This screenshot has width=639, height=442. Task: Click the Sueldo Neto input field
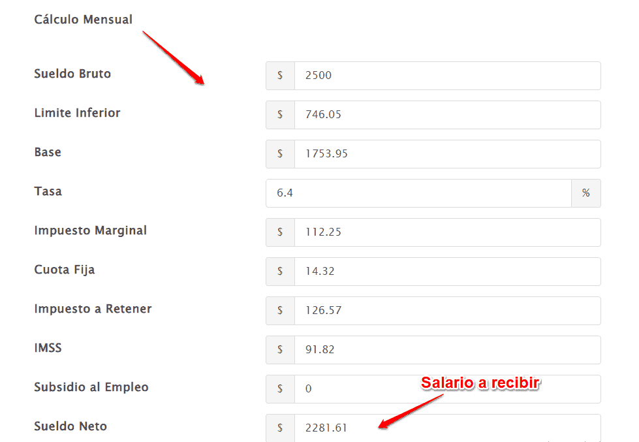(x=448, y=428)
